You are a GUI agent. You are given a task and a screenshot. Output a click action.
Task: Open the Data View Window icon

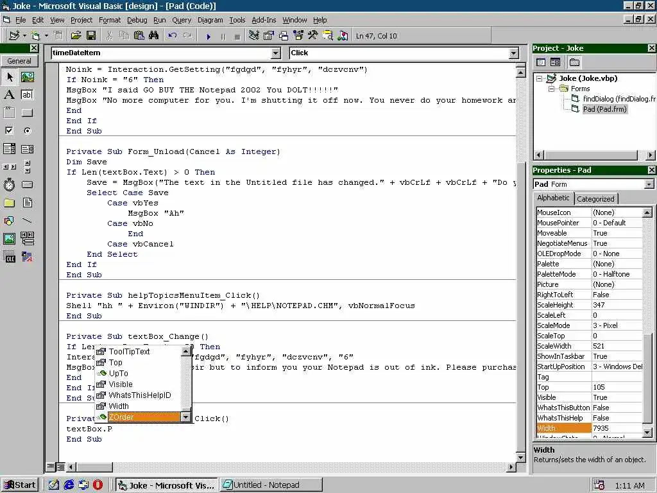click(x=327, y=36)
